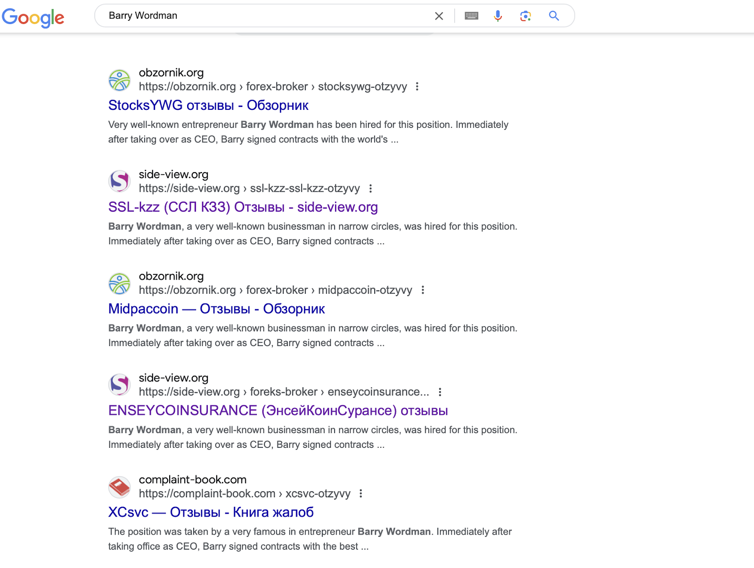Screen dimensions: 754x568
Task: Click obzornik.org favicon above StocksYWG result
Action: [120, 80]
